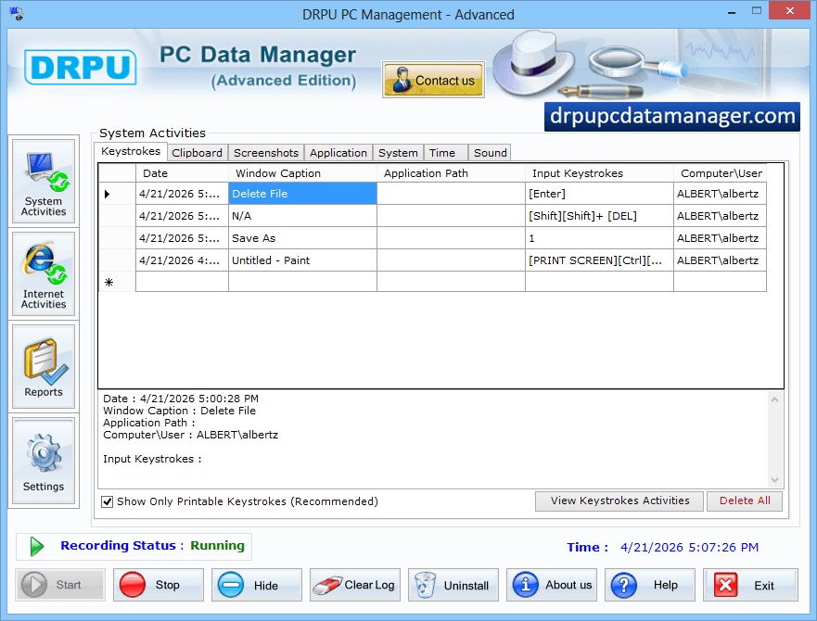This screenshot has height=621, width=817.
Task: Click the title bar application icon
Action: (17, 13)
